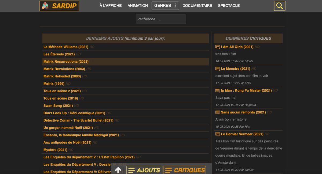Click comment icon beside Ip Man Kung Fu Master
This screenshot has width=322, height=174.
tap(218, 90)
